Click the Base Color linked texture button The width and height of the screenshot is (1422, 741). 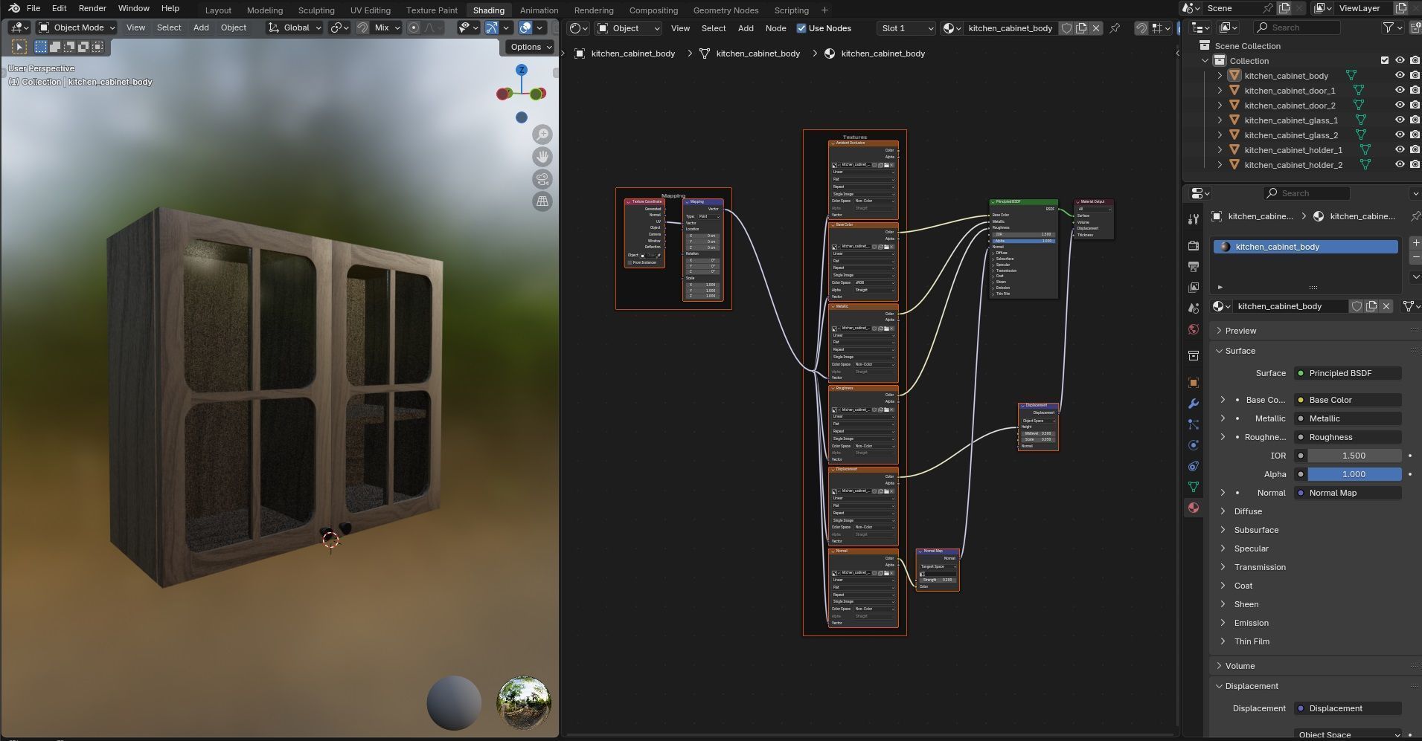click(1348, 400)
